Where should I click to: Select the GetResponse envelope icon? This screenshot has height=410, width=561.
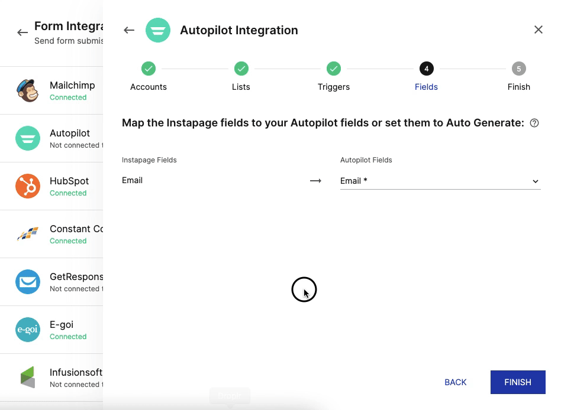tap(28, 282)
